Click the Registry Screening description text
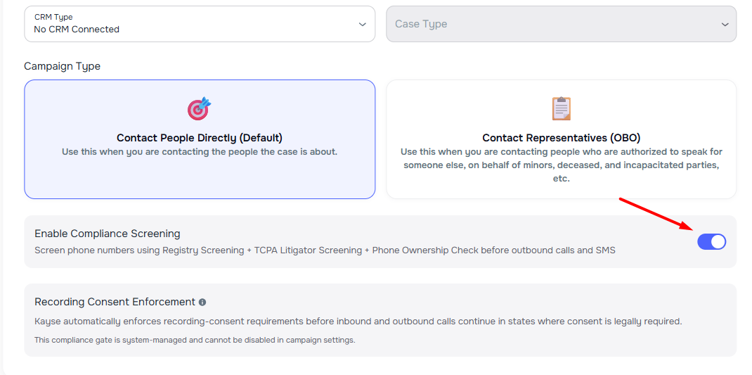The height and width of the screenshot is (375, 752). [325, 250]
